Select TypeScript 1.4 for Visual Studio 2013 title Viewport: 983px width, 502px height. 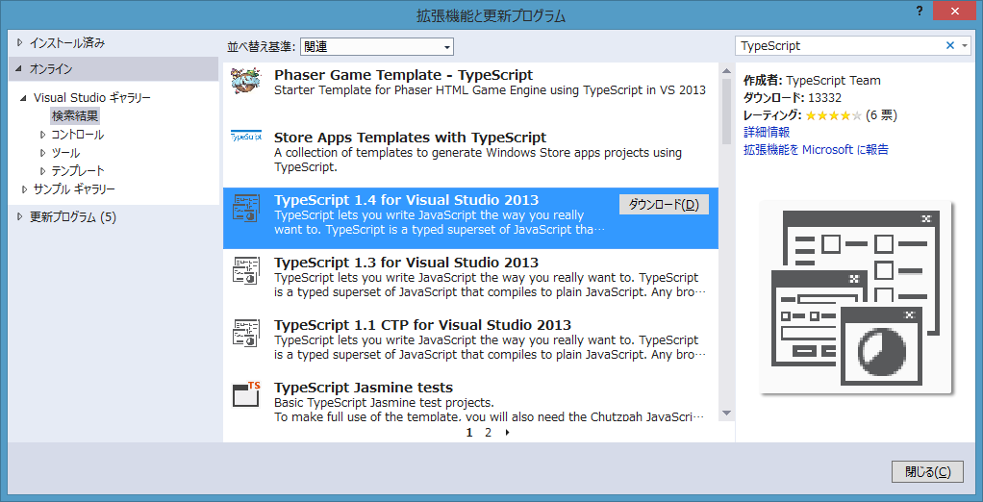406,200
